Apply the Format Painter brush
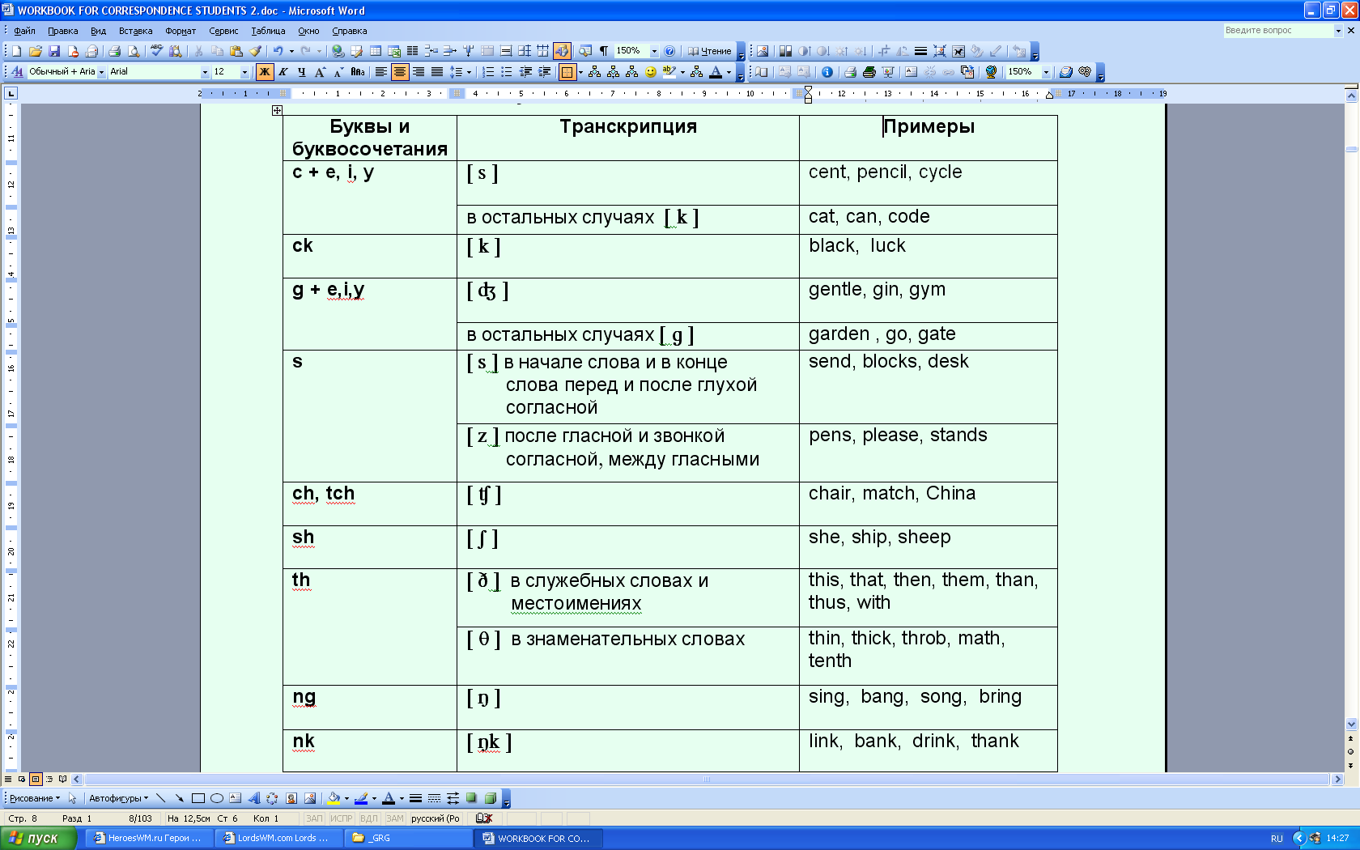The width and height of the screenshot is (1360, 850). point(255,51)
